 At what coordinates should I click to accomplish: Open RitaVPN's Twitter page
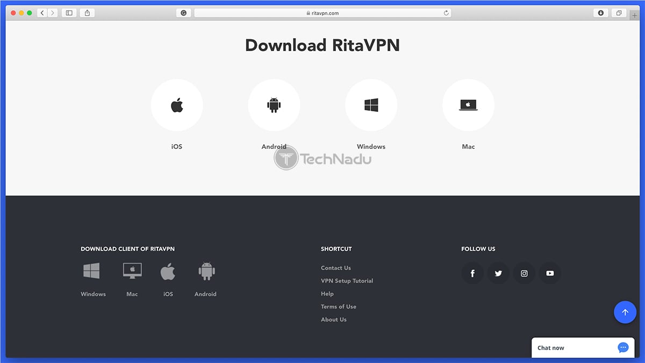pyautogui.click(x=498, y=273)
